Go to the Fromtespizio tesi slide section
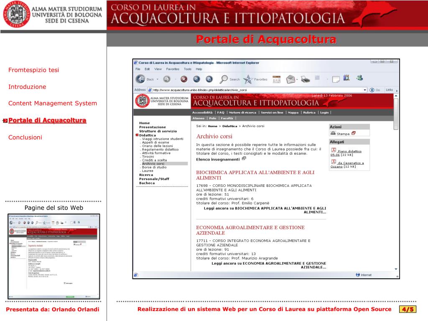Image resolution: width=428 pixels, height=321 pixels. (x=33, y=70)
